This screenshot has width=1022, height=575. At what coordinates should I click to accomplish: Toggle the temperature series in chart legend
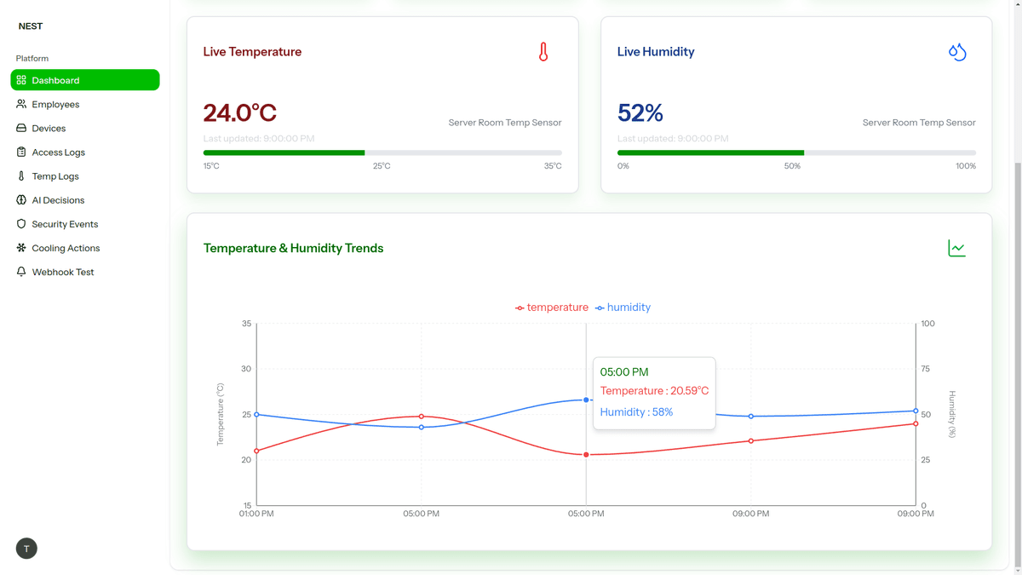point(552,308)
